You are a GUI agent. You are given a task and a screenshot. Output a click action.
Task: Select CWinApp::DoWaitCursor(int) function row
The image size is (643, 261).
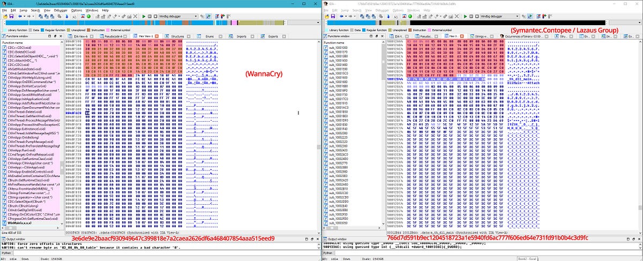31,86
